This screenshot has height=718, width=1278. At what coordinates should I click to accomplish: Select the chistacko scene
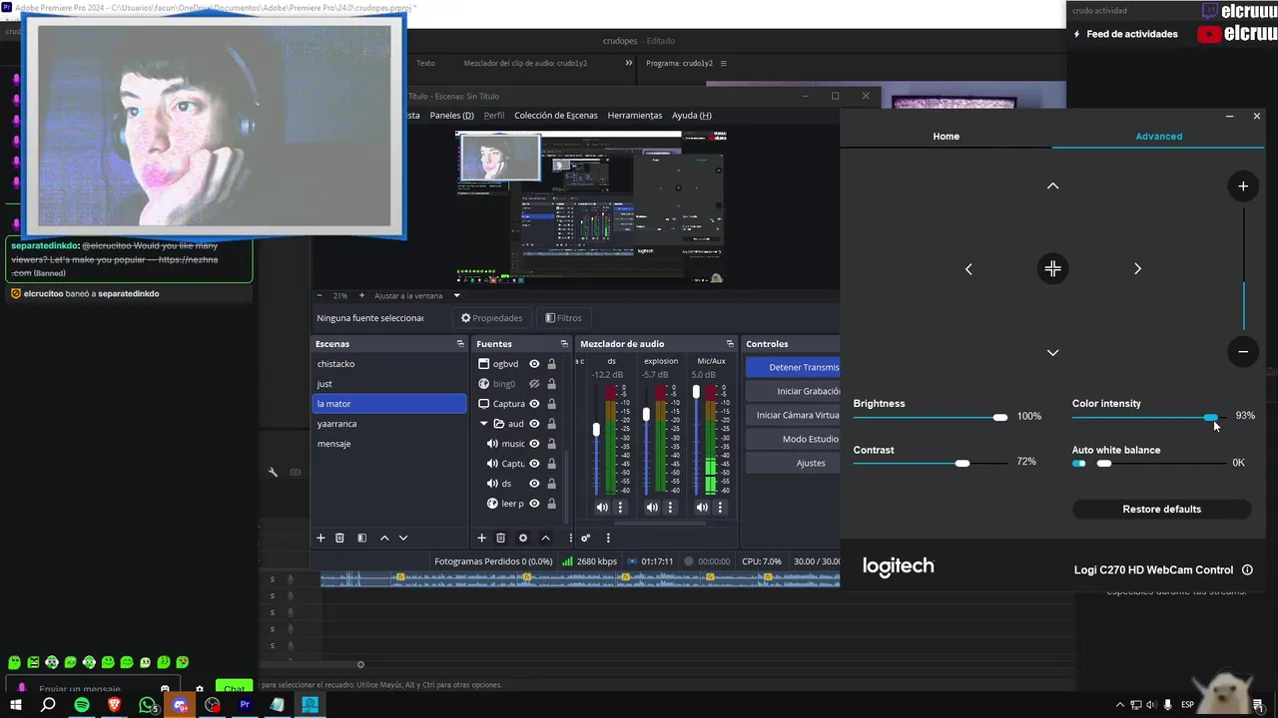coord(389,364)
